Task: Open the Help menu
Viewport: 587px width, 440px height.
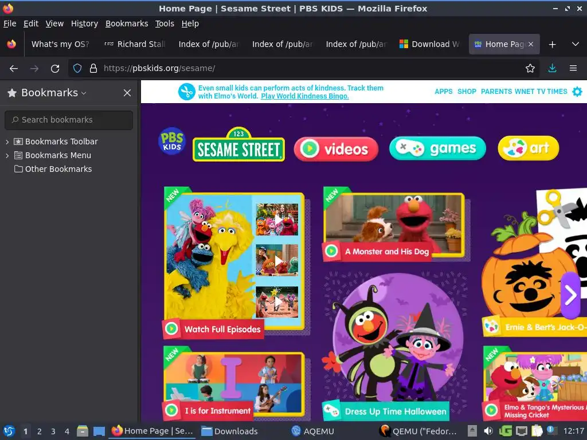Action: pyautogui.click(x=190, y=23)
